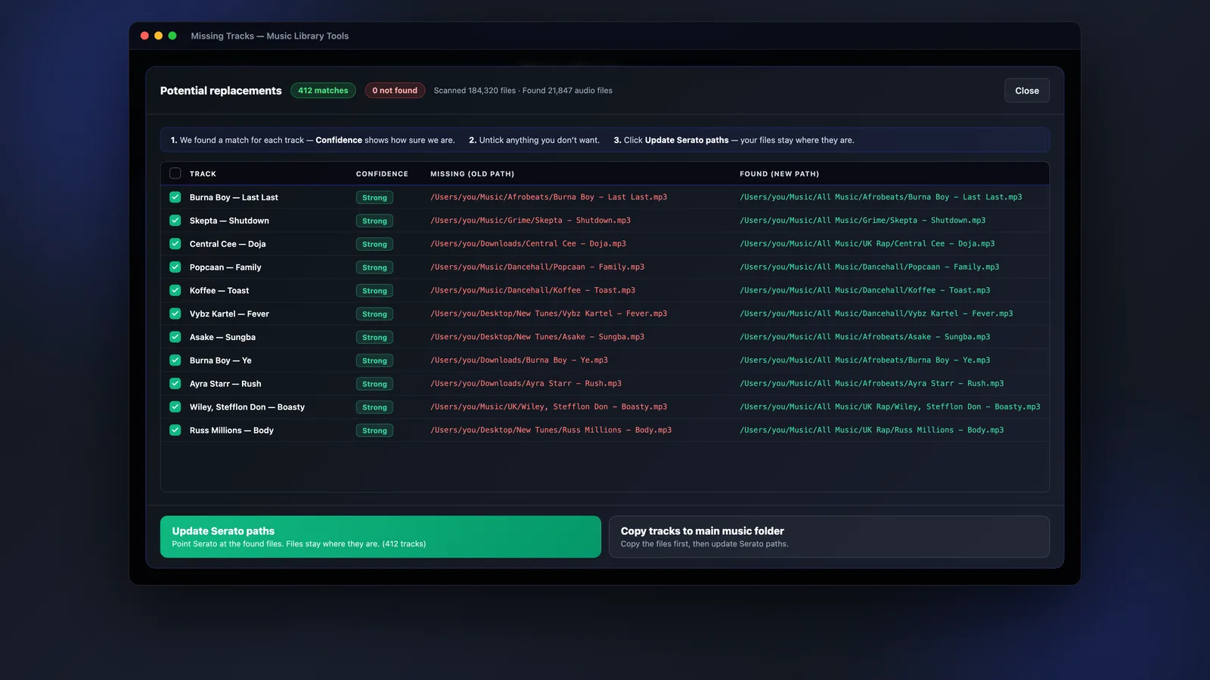Click new path ending UK Rap/Russ Millions – Body.mp3

coord(871,431)
